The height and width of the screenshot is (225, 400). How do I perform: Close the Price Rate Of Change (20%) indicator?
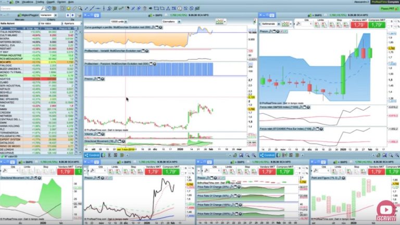point(239,187)
